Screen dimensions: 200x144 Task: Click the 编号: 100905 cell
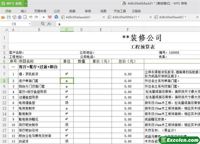tap(169, 53)
